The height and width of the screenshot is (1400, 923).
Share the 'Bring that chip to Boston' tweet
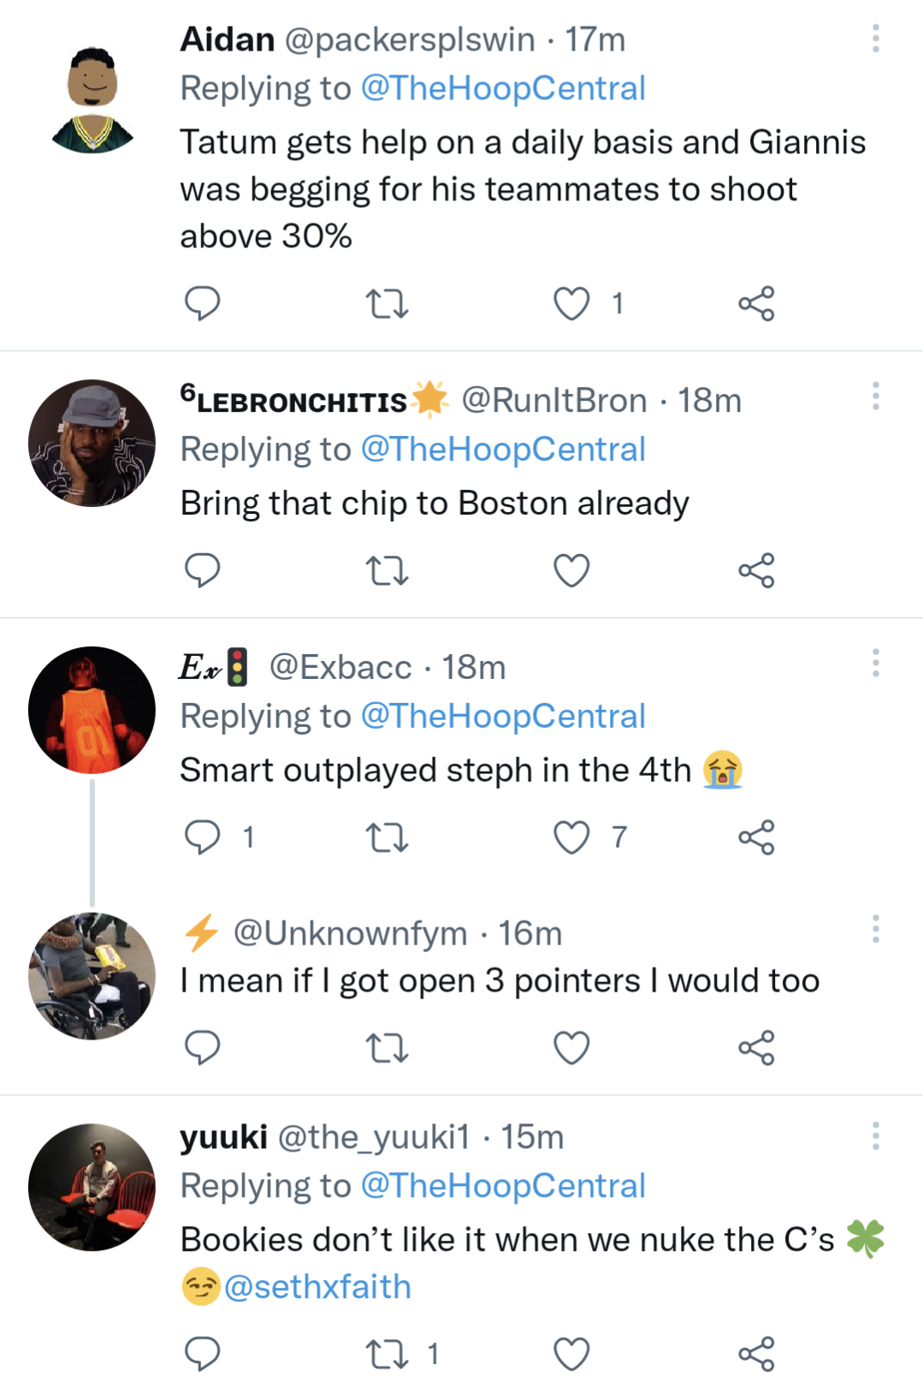(756, 570)
